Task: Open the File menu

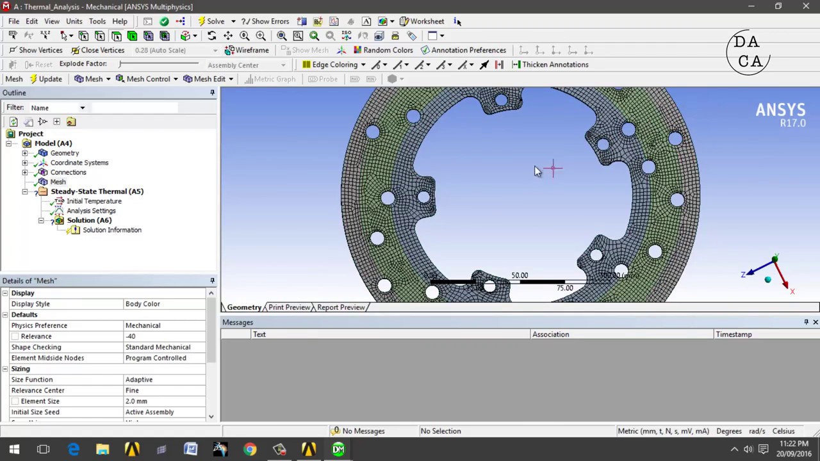Action: (x=13, y=21)
